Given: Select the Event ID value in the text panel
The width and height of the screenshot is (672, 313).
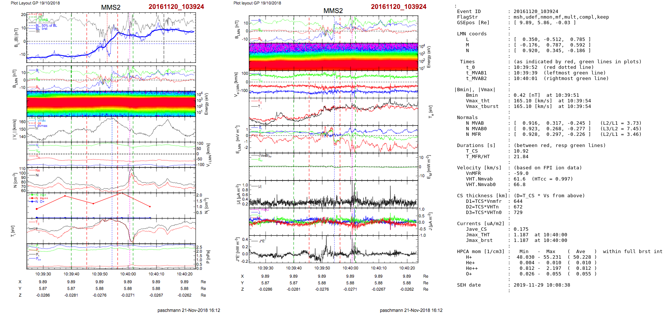Looking at the screenshot, I should pyautogui.click(x=536, y=12).
